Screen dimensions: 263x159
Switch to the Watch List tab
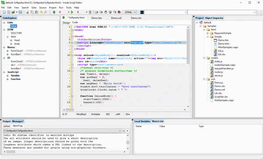click(x=158, y=121)
